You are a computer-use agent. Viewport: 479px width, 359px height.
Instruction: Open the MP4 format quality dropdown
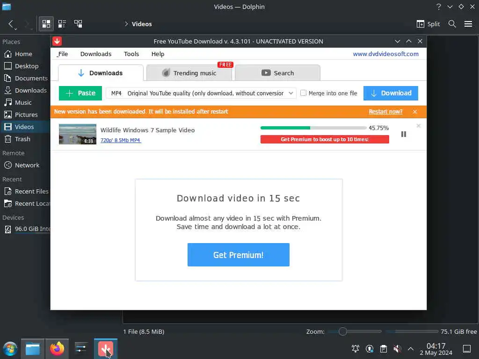201,93
